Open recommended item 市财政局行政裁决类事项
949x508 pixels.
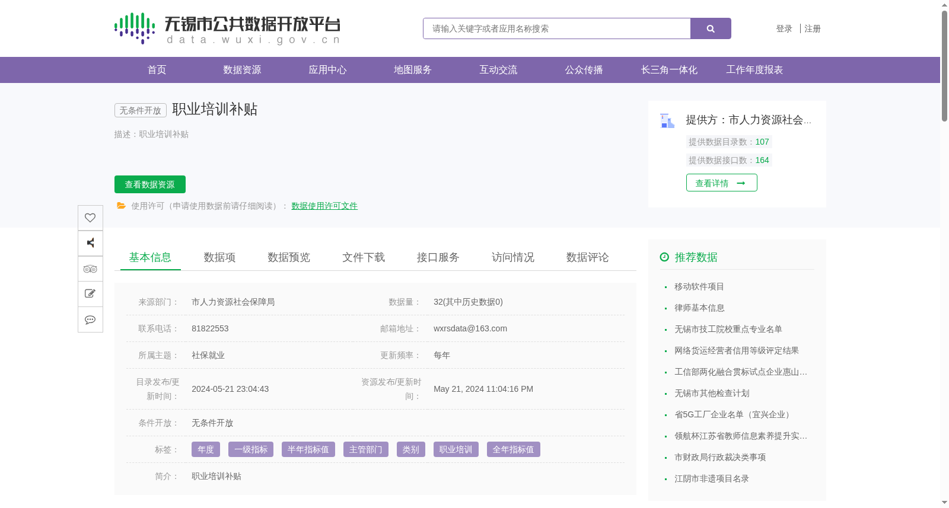720,457
